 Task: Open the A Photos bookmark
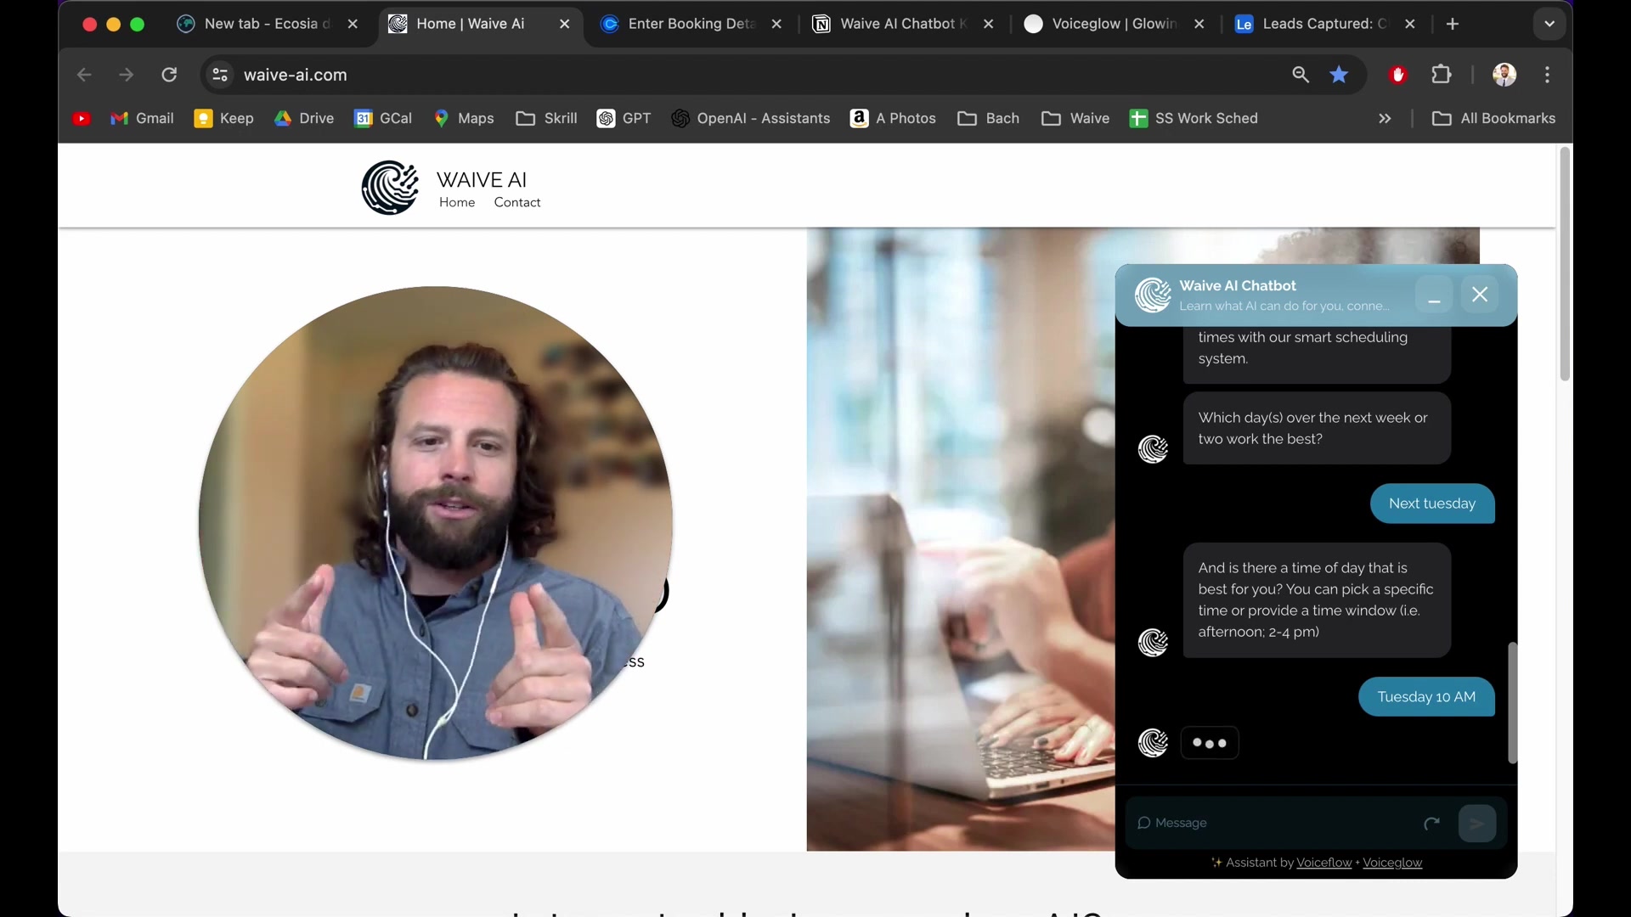pos(894,119)
